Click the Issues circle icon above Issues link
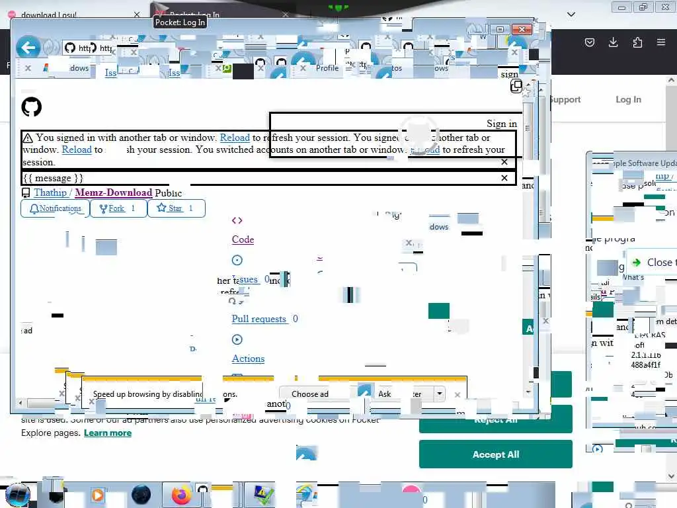677x508 pixels. (237, 260)
